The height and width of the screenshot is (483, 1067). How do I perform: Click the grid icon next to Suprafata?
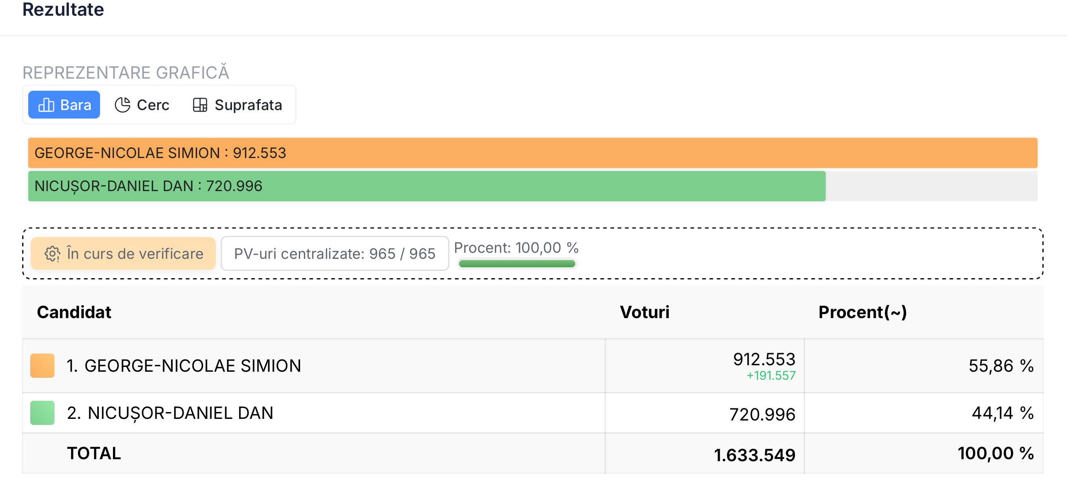[200, 105]
